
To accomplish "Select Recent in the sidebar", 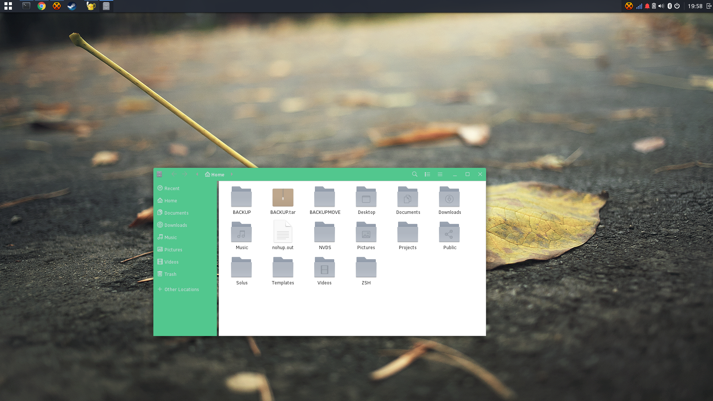I will click(185, 188).
